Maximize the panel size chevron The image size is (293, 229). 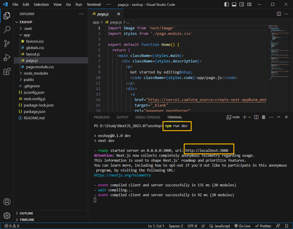(x=278, y=117)
